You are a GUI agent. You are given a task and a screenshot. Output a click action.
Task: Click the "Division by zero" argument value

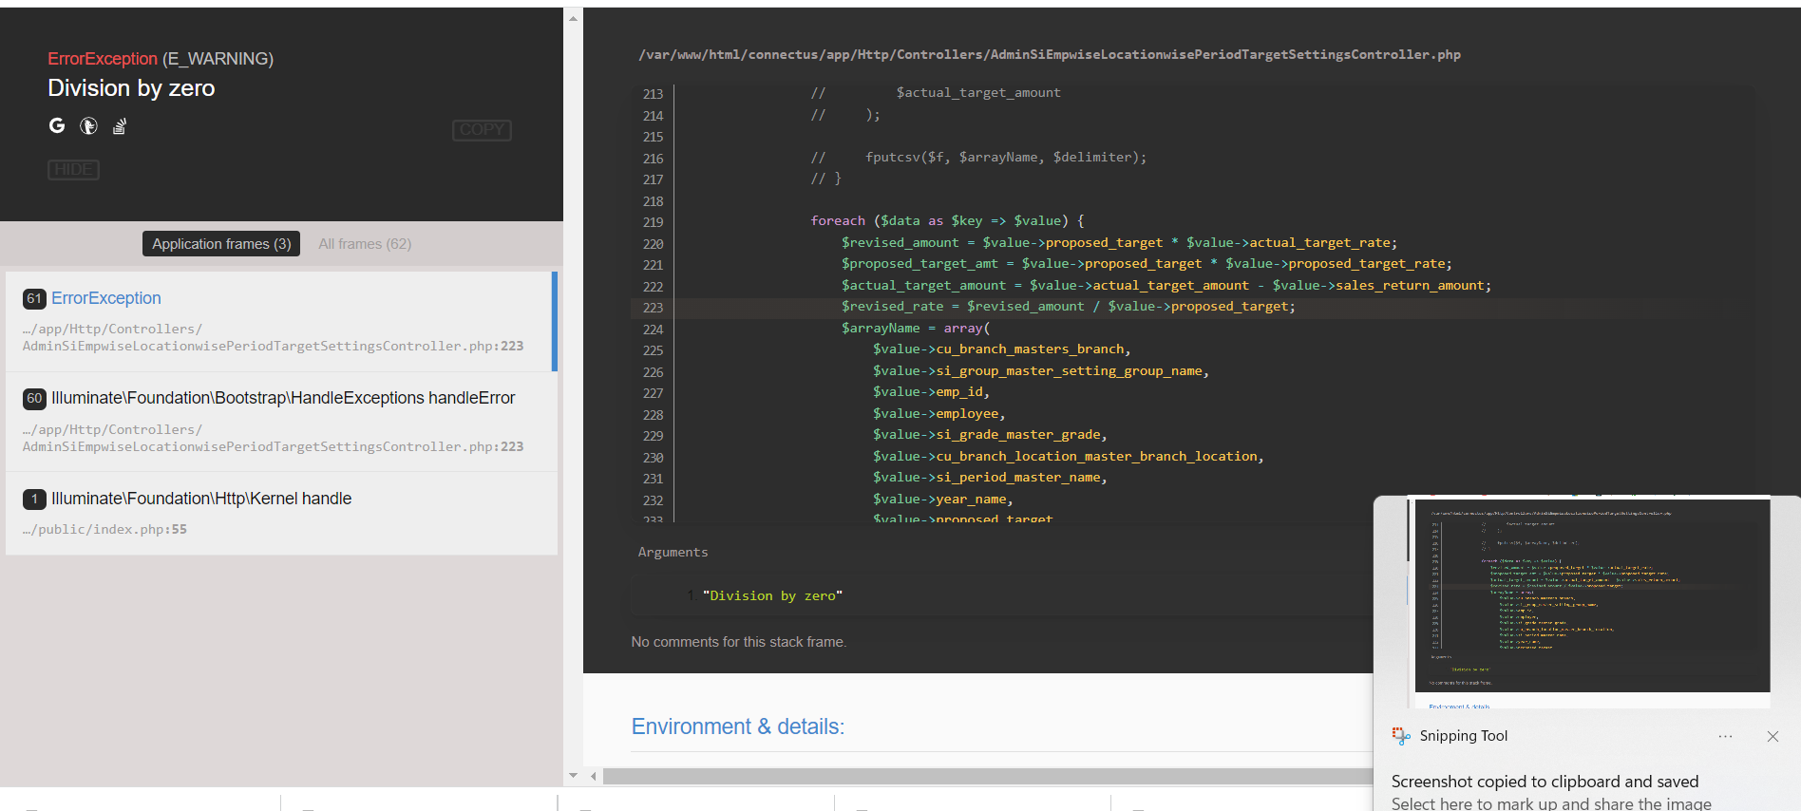[772, 596]
